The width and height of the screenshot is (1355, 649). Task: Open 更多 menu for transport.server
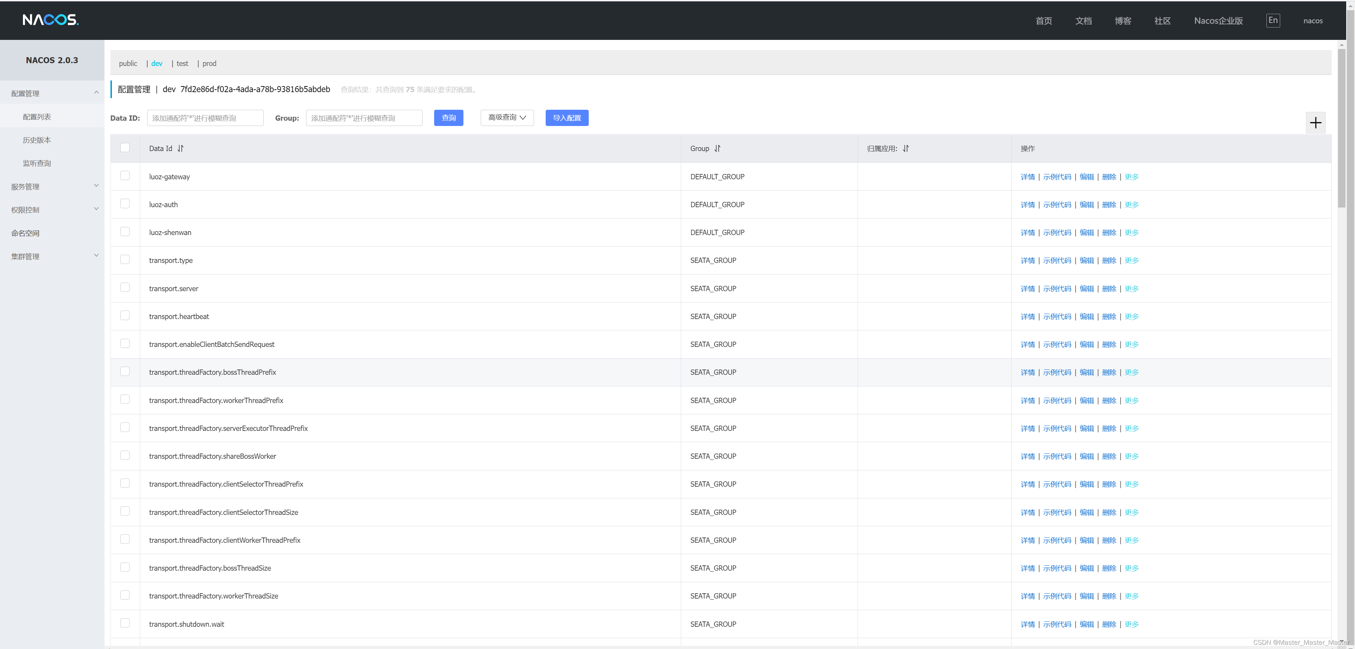click(1132, 289)
